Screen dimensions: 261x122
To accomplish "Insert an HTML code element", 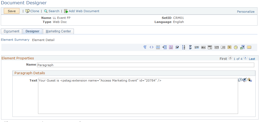I will (151, 47).
